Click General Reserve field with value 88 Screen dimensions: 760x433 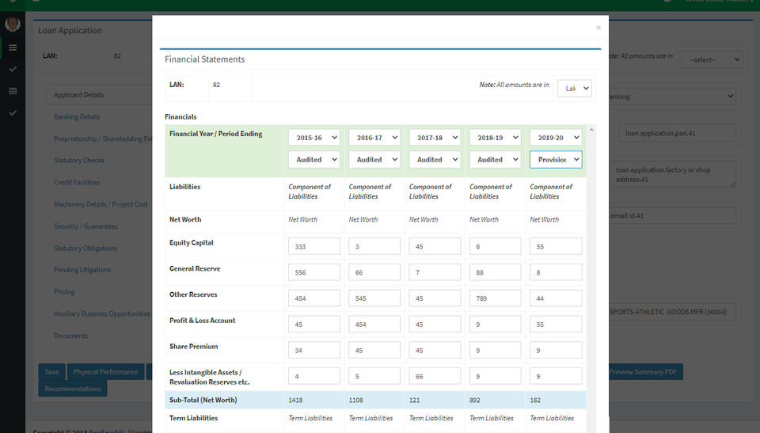(495, 272)
